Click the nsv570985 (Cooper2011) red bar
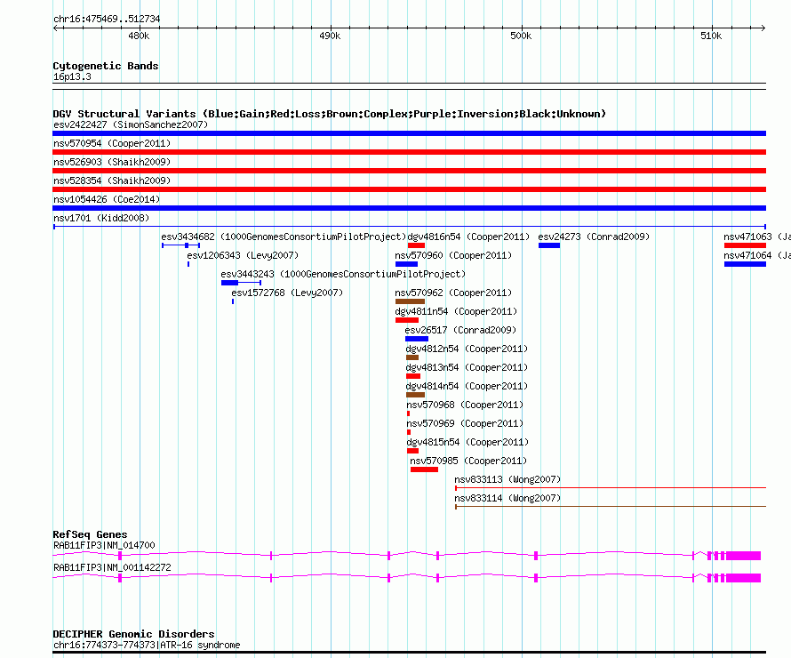Viewport: 791px width, 658px height. 424,469
